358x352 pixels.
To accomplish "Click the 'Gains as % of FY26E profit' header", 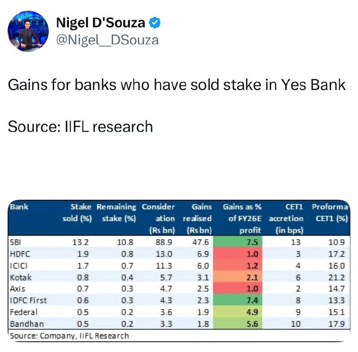I will click(x=242, y=219).
